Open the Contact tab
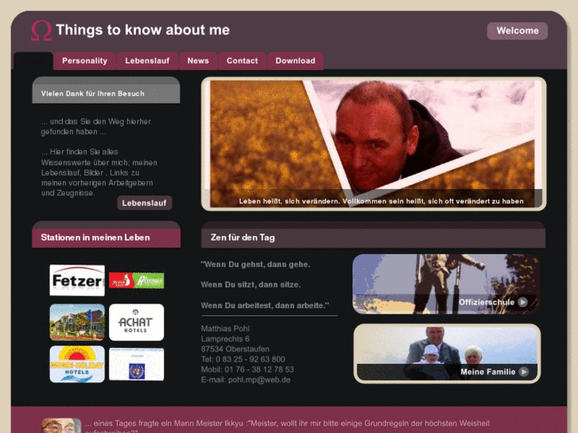The height and width of the screenshot is (433, 578). pos(242,61)
